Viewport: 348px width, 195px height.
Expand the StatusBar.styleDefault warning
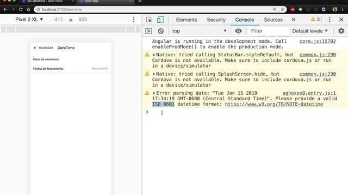click(154, 55)
